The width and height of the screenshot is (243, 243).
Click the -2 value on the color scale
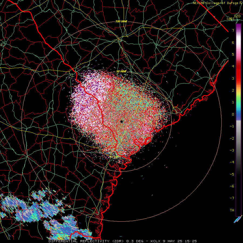(x=232, y=138)
